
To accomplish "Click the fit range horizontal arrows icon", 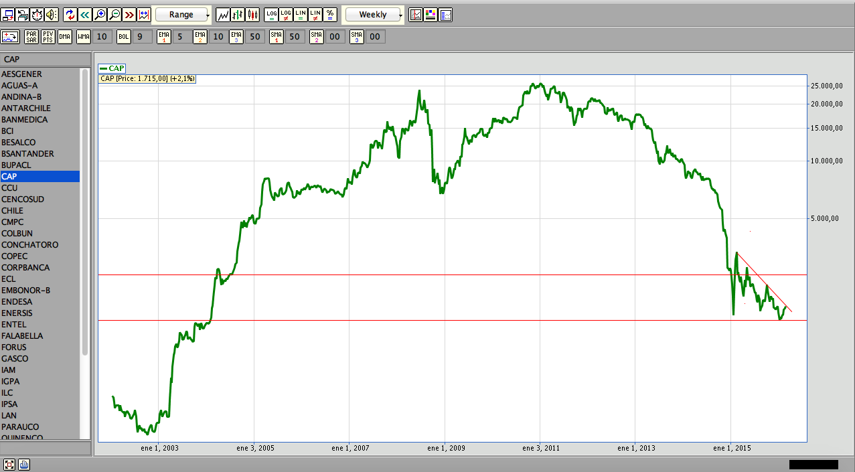I will click(144, 14).
